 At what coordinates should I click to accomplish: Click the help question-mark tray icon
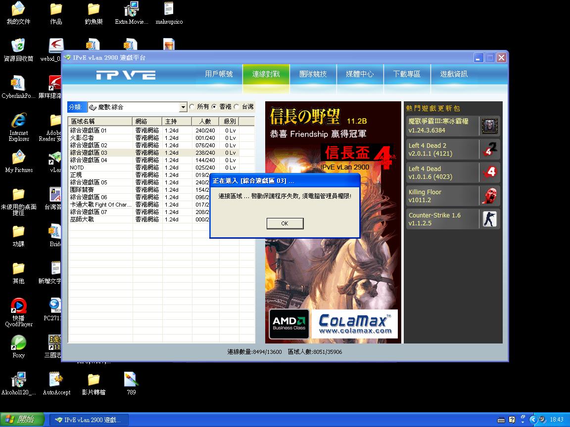tap(512, 420)
